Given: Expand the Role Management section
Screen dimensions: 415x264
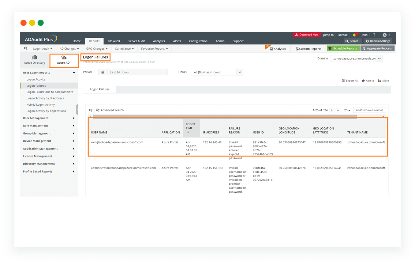Looking at the screenshot, I should coord(49,126).
